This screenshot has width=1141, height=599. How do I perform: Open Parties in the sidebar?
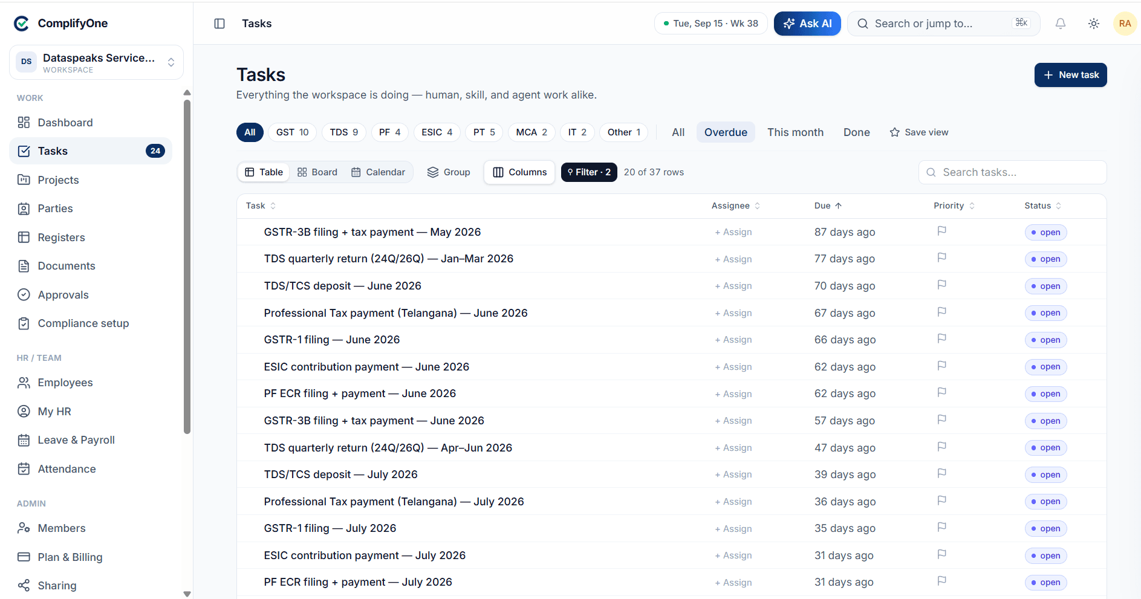pyautogui.click(x=91, y=209)
